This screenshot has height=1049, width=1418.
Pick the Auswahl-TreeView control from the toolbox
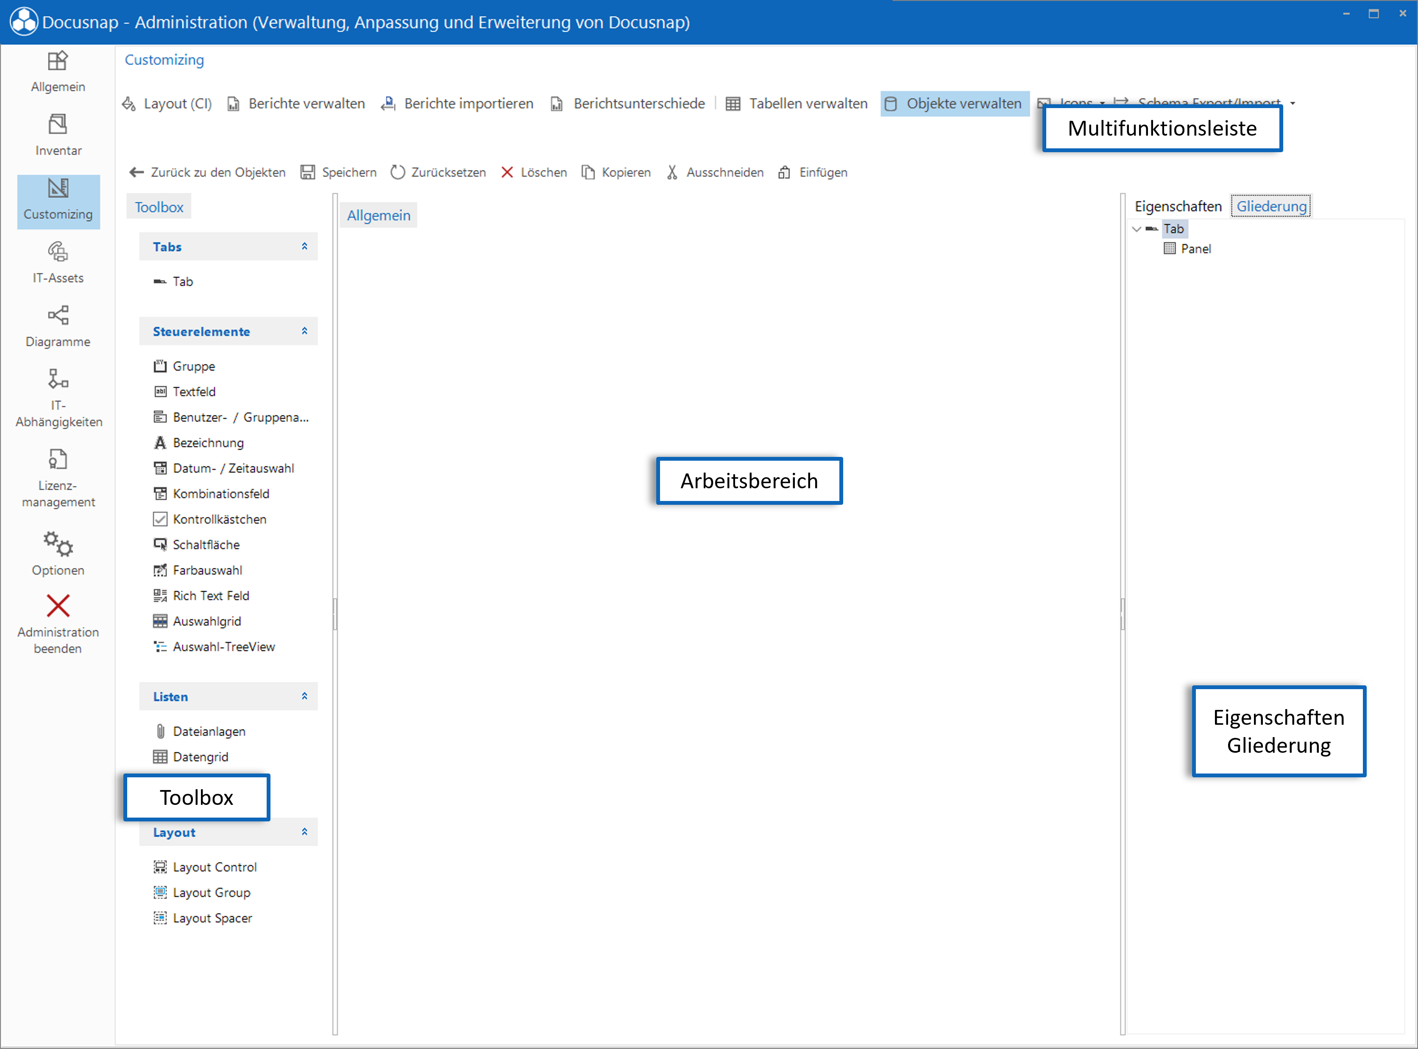click(x=215, y=646)
